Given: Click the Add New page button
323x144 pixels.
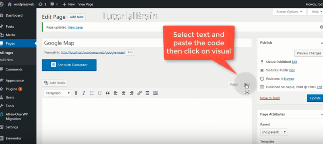Looking at the screenshot, I should [77, 17].
